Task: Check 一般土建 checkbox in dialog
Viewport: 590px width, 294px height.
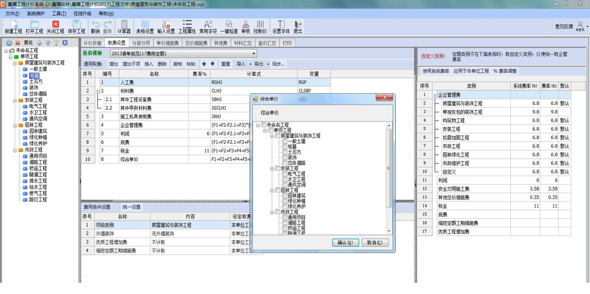Action: (x=285, y=141)
